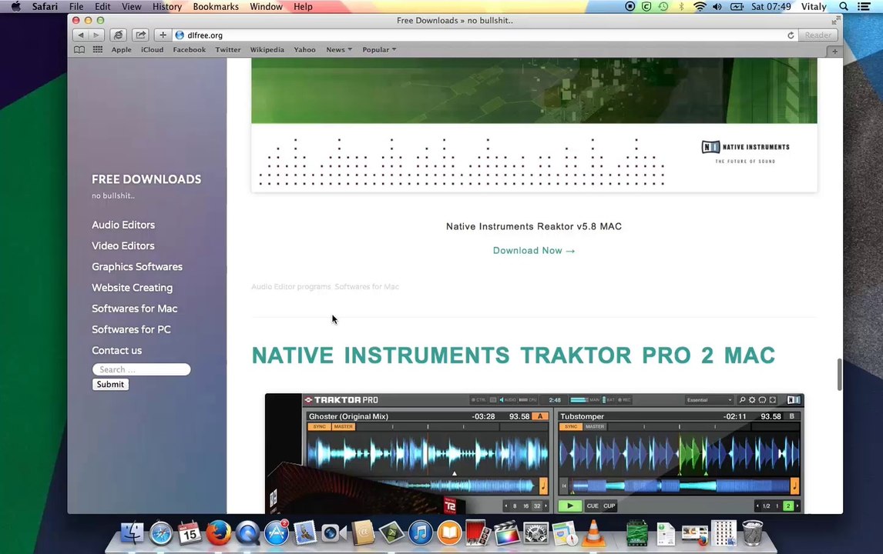Click the disabled Reader button

pos(818,35)
